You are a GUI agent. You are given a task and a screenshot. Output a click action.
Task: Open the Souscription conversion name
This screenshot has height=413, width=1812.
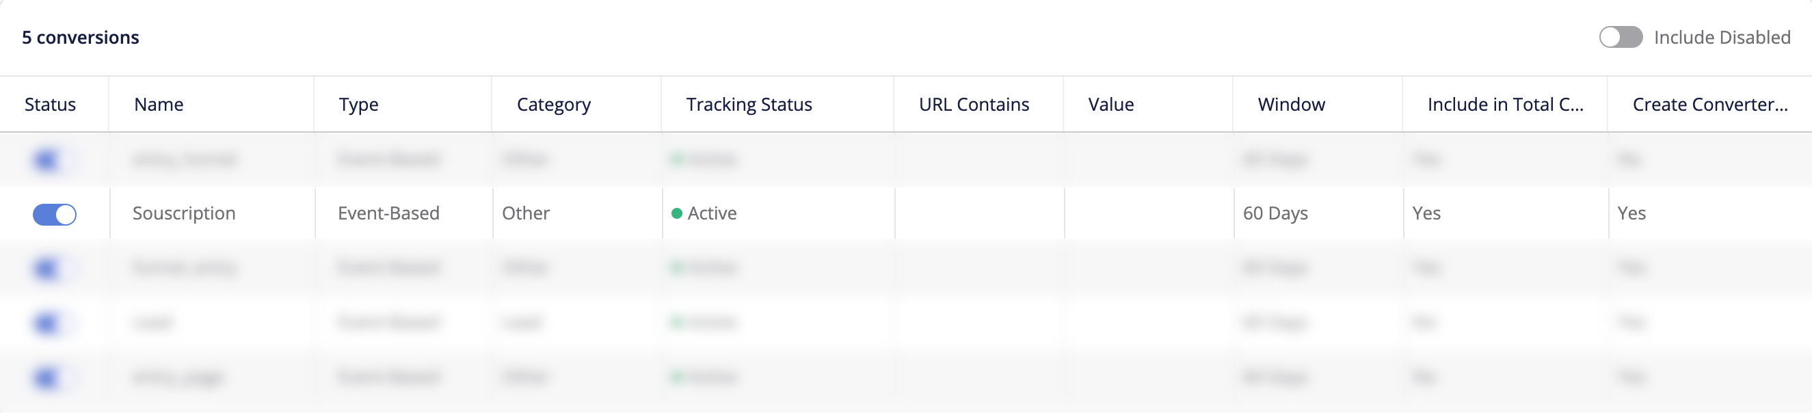point(185,213)
